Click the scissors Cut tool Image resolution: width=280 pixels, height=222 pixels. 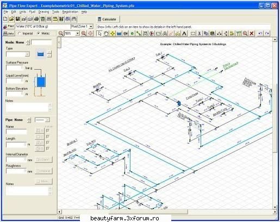(x=200, y=33)
